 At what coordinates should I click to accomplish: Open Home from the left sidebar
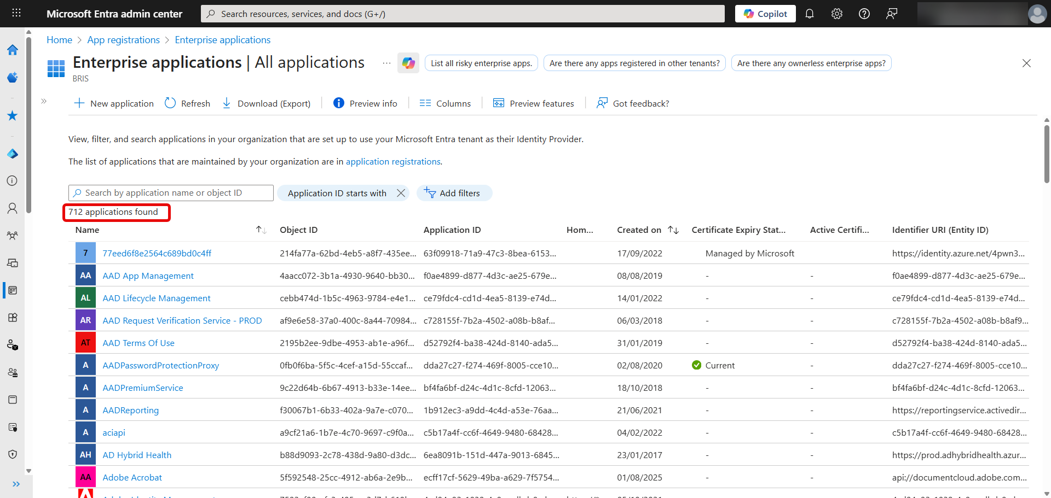click(12, 49)
